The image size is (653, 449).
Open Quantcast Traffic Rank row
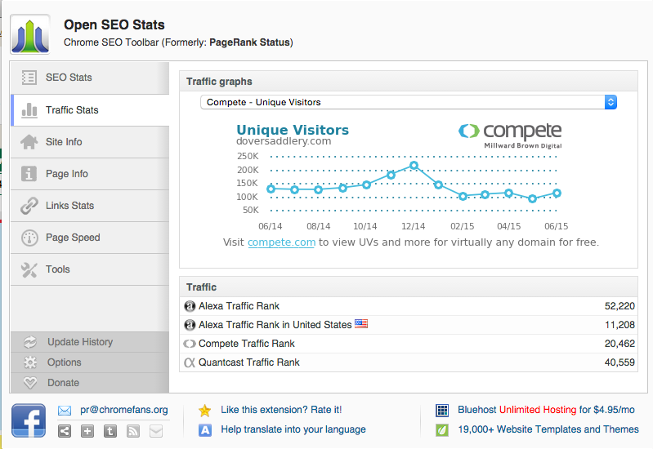(x=409, y=362)
